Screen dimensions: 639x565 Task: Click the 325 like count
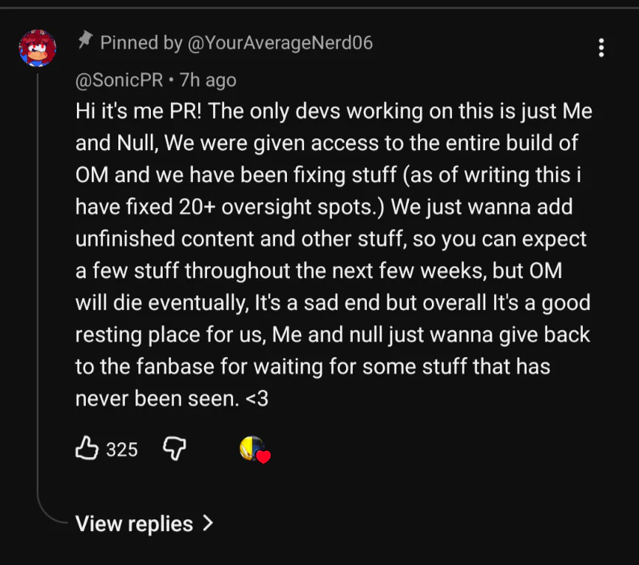coord(122,449)
